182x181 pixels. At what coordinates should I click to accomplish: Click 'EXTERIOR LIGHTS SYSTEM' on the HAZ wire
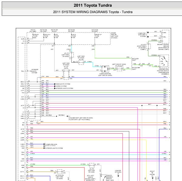(54, 148)
